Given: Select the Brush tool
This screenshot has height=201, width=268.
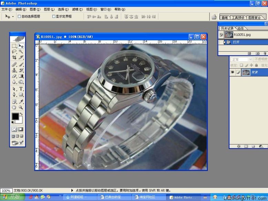Looking at the screenshot, I should tap(21, 64).
